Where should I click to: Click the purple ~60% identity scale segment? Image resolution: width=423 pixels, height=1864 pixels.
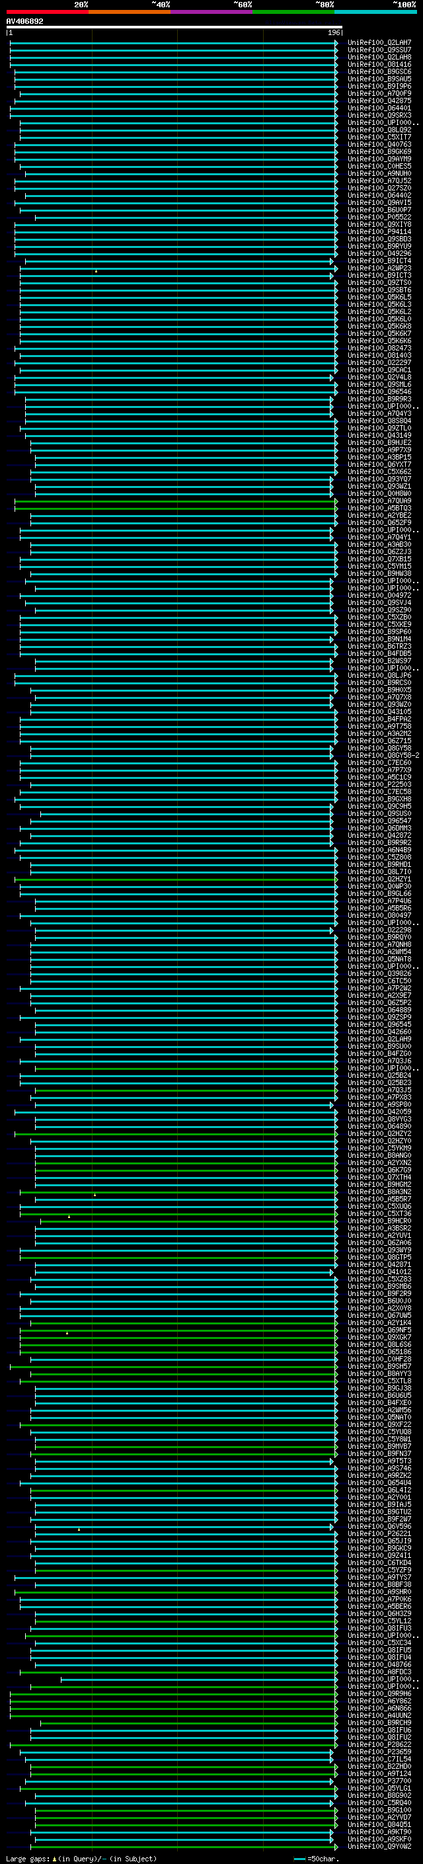[x=212, y=12]
